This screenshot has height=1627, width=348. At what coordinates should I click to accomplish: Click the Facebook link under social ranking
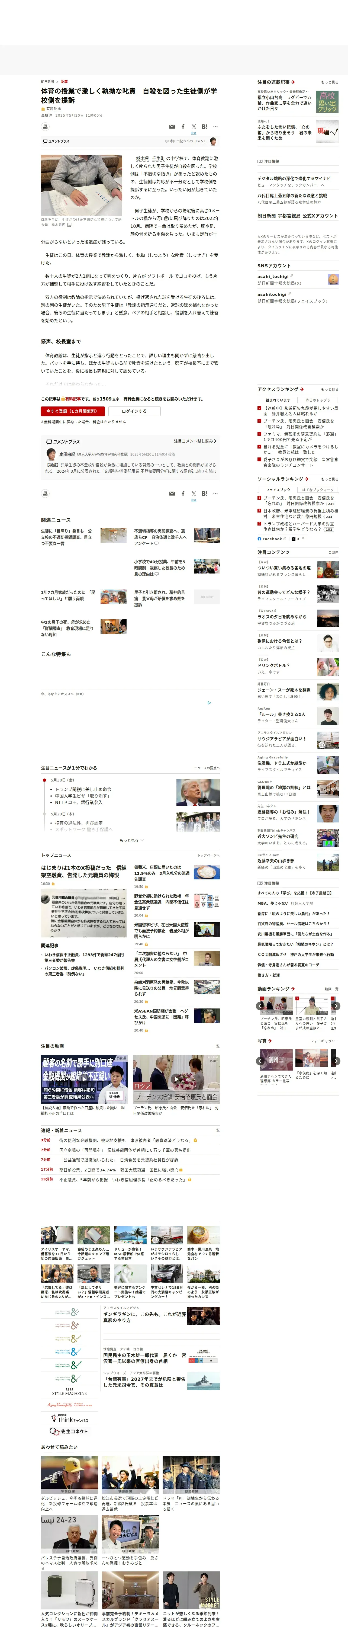pyautogui.click(x=270, y=539)
